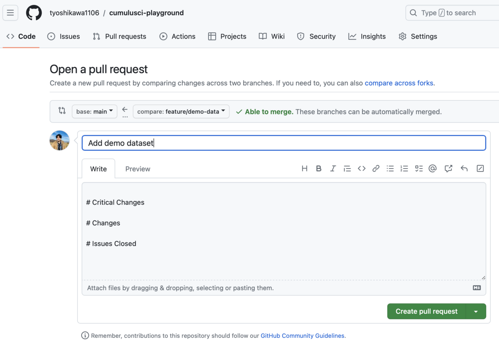Click the pull request title field
The image size is (499, 354).
click(x=284, y=143)
